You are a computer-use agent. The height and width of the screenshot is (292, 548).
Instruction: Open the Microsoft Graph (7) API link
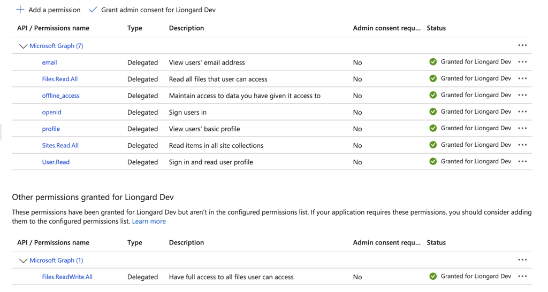tap(56, 46)
